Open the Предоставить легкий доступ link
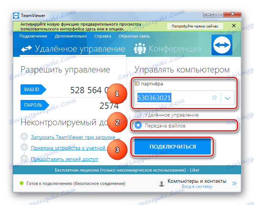 tap(65, 159)
